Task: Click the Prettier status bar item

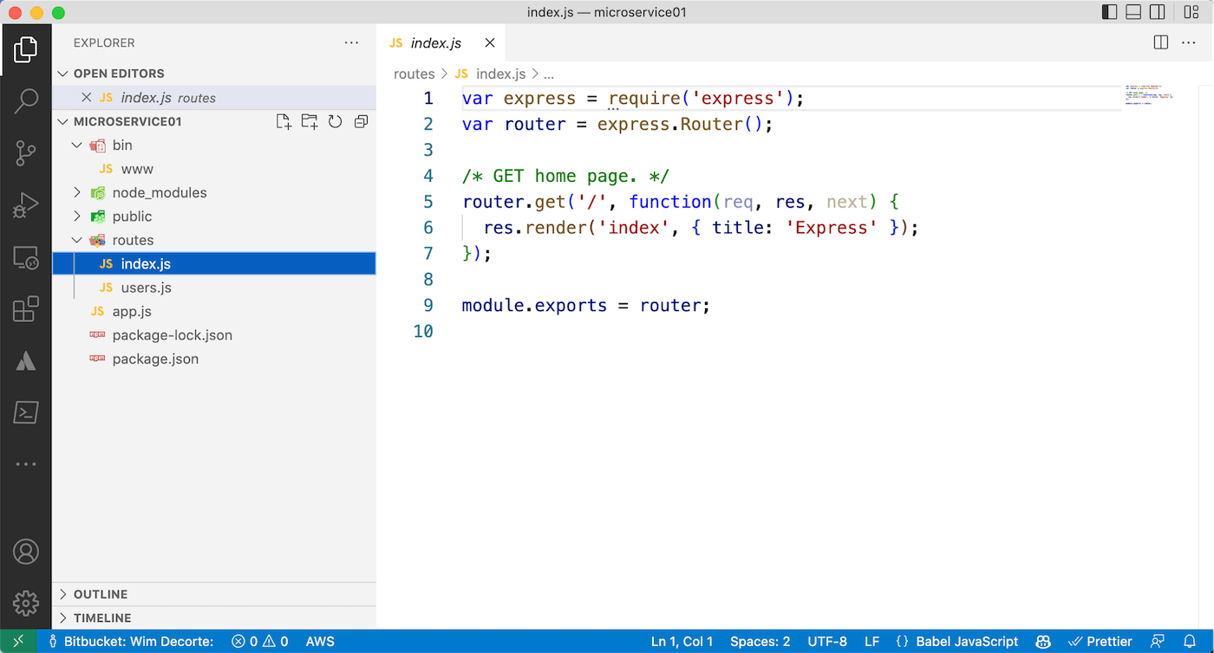Action: coord(1100,642)
